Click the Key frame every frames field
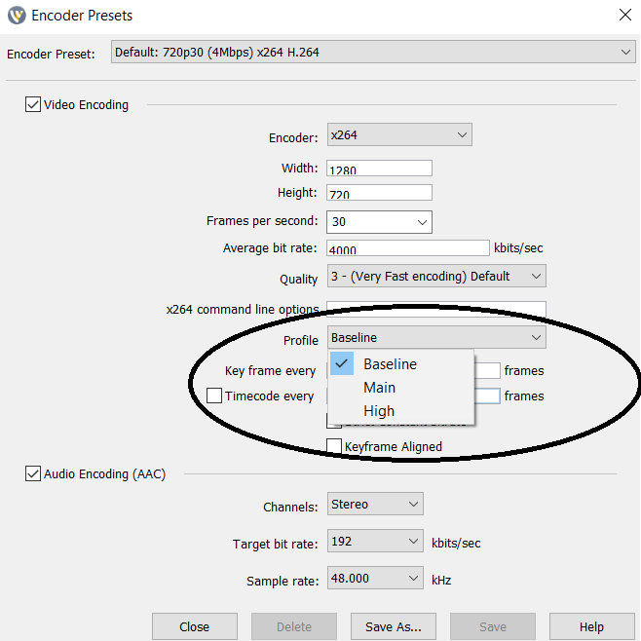641x641 pixels. 486,370
